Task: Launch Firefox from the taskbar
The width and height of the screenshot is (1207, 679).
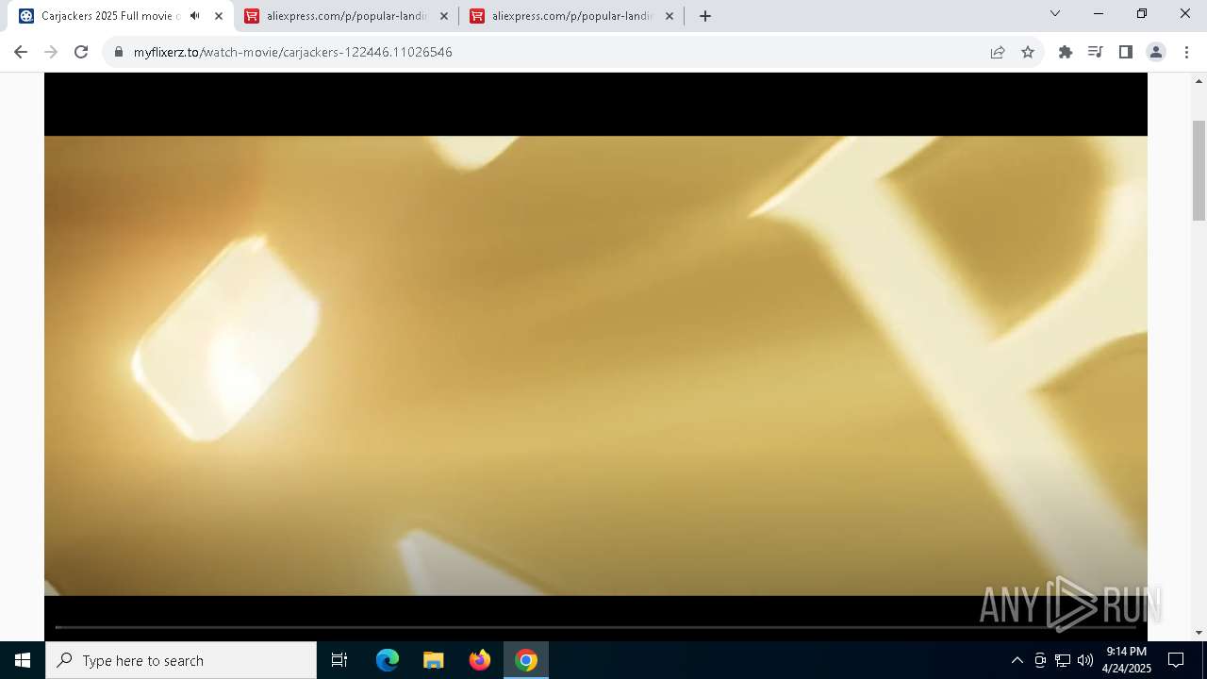Action: pyautogui.click(x=480, y=660)
